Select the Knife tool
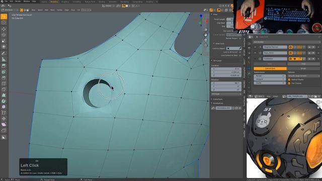 (4, 89)
